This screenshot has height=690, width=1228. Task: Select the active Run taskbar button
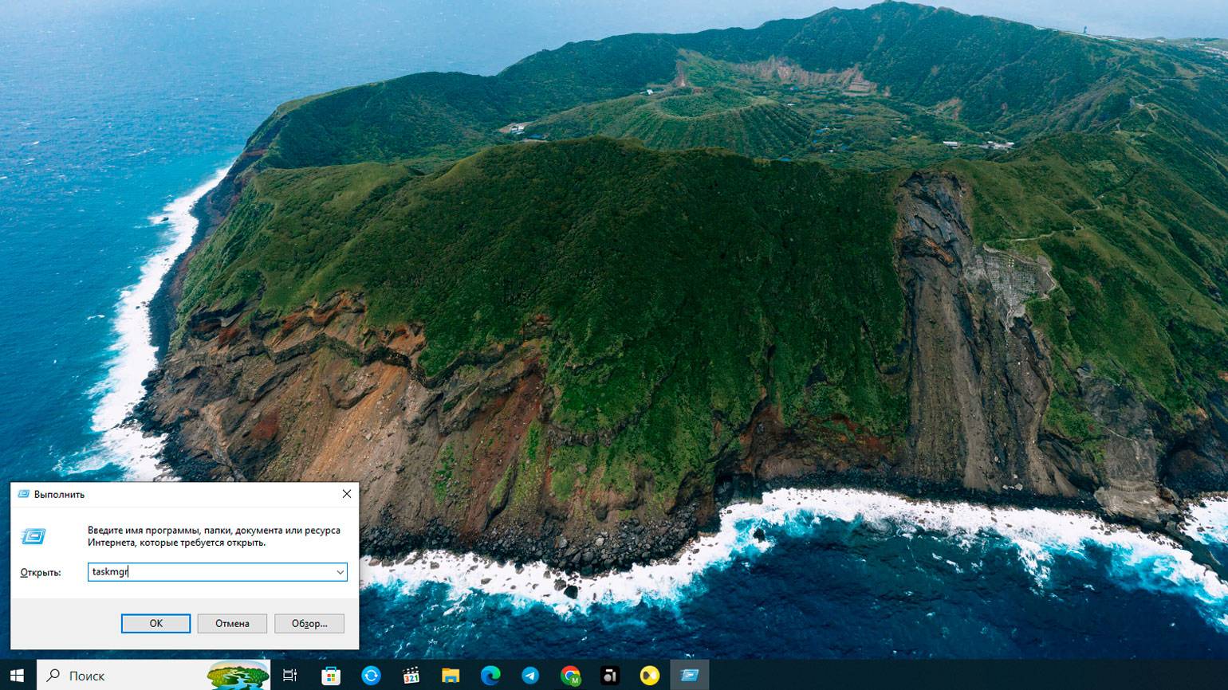click(690, 676)
